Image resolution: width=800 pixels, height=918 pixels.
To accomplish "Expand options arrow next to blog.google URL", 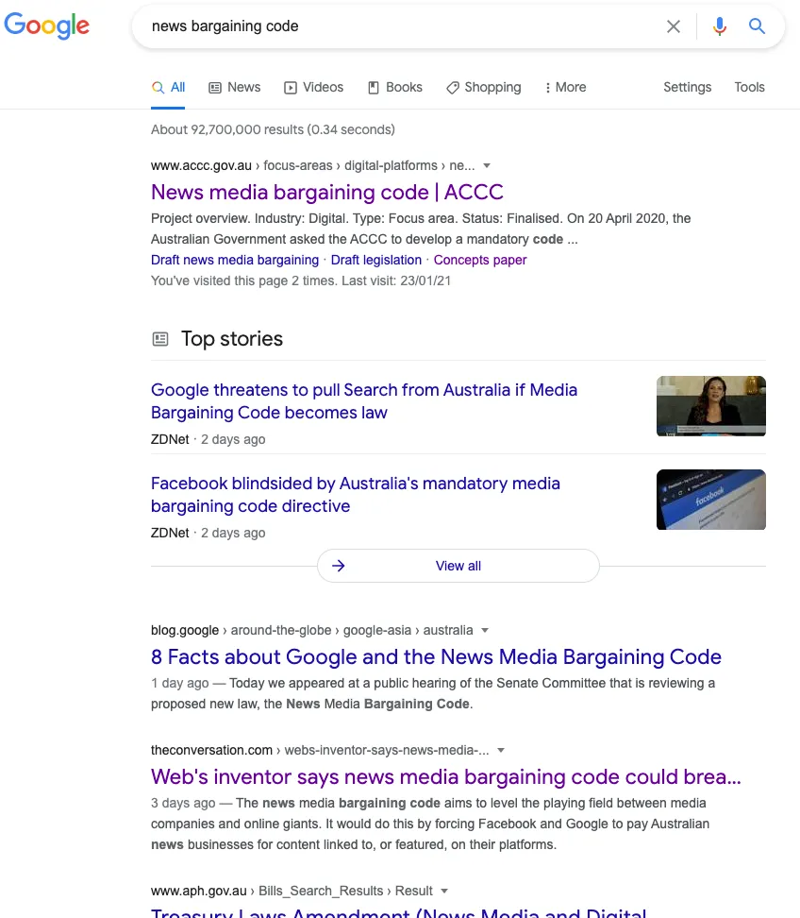I will pyautogui.click(x=485, y=631).
